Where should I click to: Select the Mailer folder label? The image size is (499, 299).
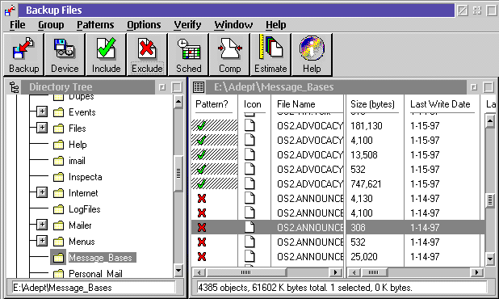(x=80, y=225)
